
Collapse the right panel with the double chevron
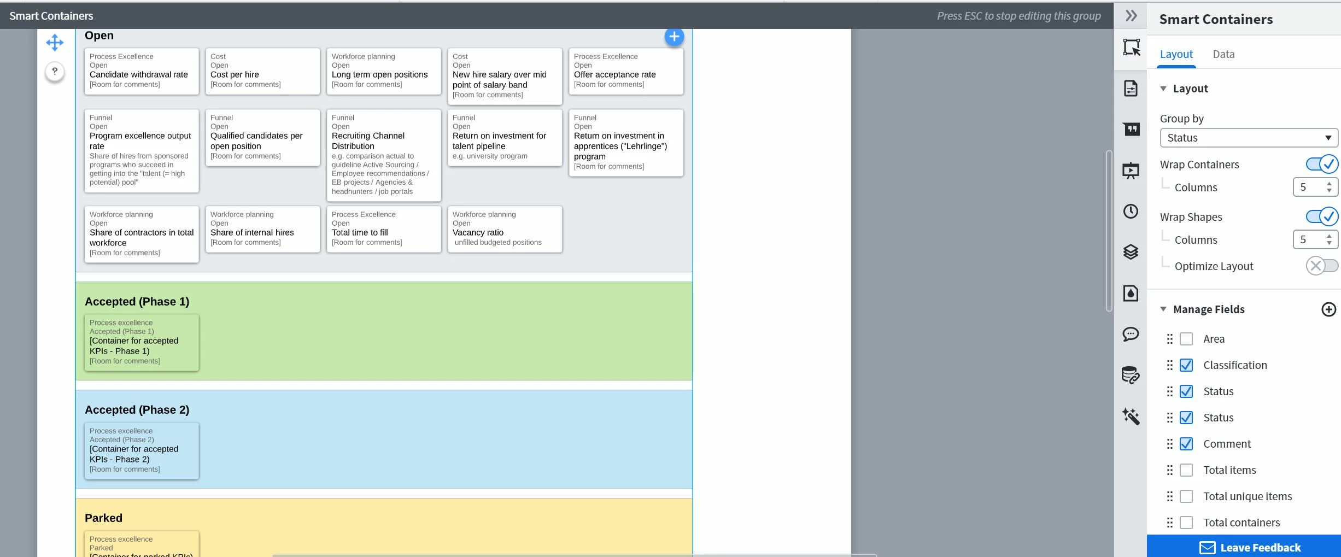1131,16
